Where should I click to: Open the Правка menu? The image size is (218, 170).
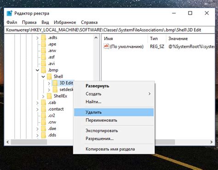[29, 23]
